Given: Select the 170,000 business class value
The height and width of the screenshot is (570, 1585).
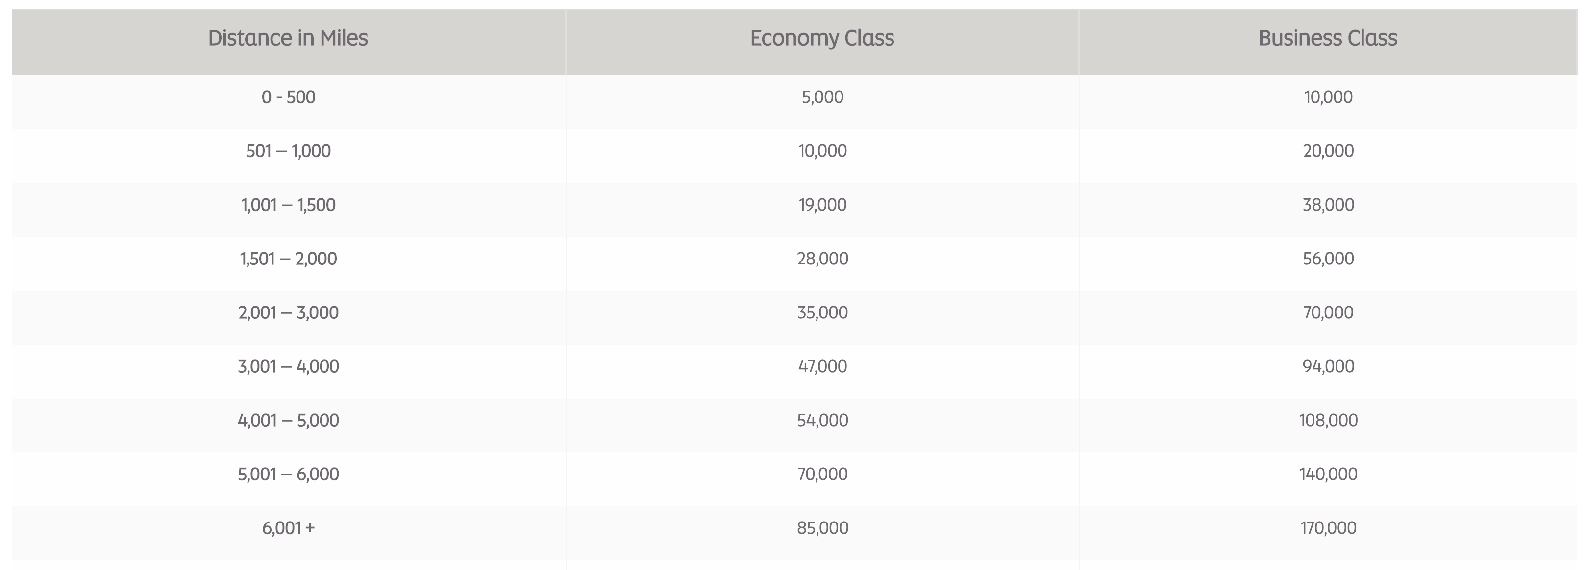Looking at the screenshot, I should (x=1328, y=528).
